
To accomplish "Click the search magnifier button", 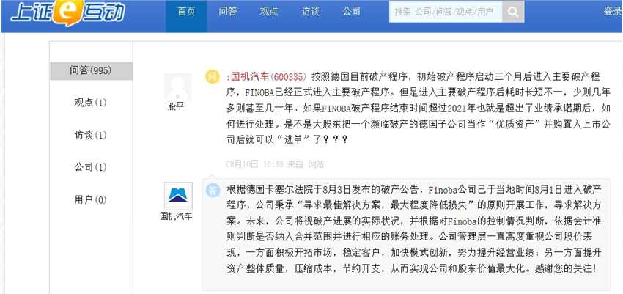I will [513, 12].
